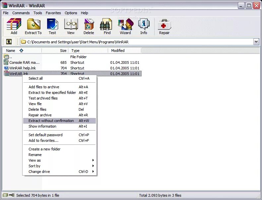Click 'Total 2.093 bytes in 3 files' status

[160, 195]
